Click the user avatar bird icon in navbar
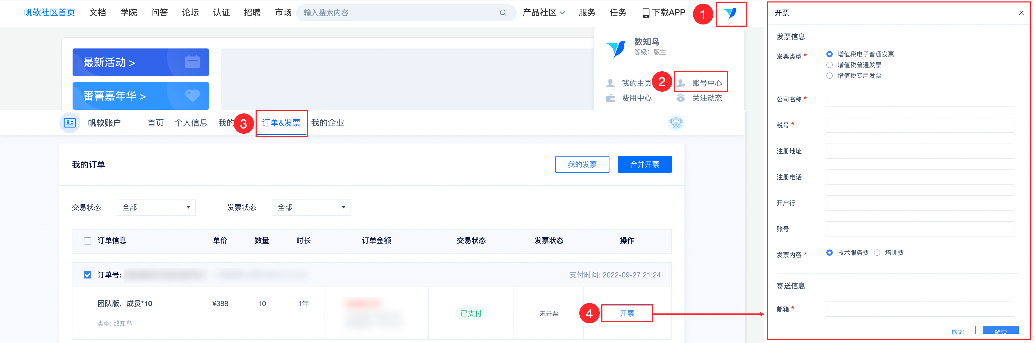The width and height of the screenshot is (1035, 343). tap(730, 14)
